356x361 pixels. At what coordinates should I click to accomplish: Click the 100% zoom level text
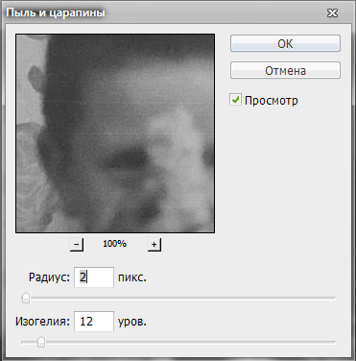point(114,244)
